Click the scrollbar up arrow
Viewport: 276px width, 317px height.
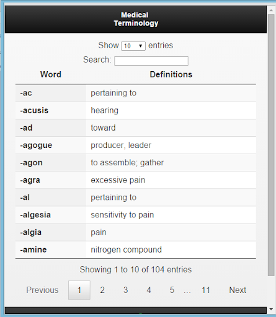[x=271, y=10]
